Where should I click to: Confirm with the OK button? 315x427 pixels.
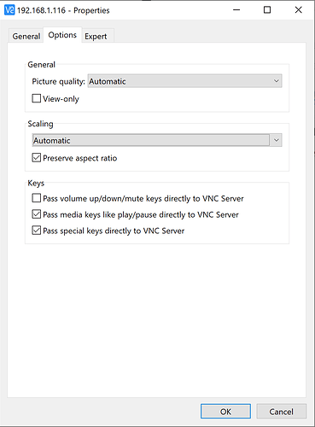225,412
